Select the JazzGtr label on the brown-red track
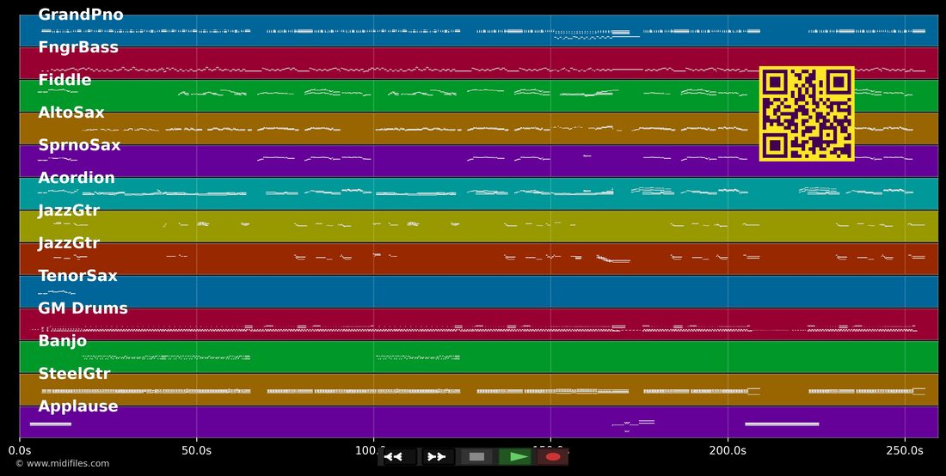Image resolution: width=946 pixels, height=476 pixels. [69, 243]
